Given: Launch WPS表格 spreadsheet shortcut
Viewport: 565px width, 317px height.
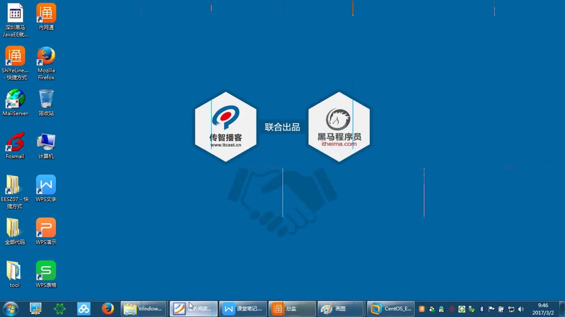Looking at the screenshot, I should [x=46, y=274].
